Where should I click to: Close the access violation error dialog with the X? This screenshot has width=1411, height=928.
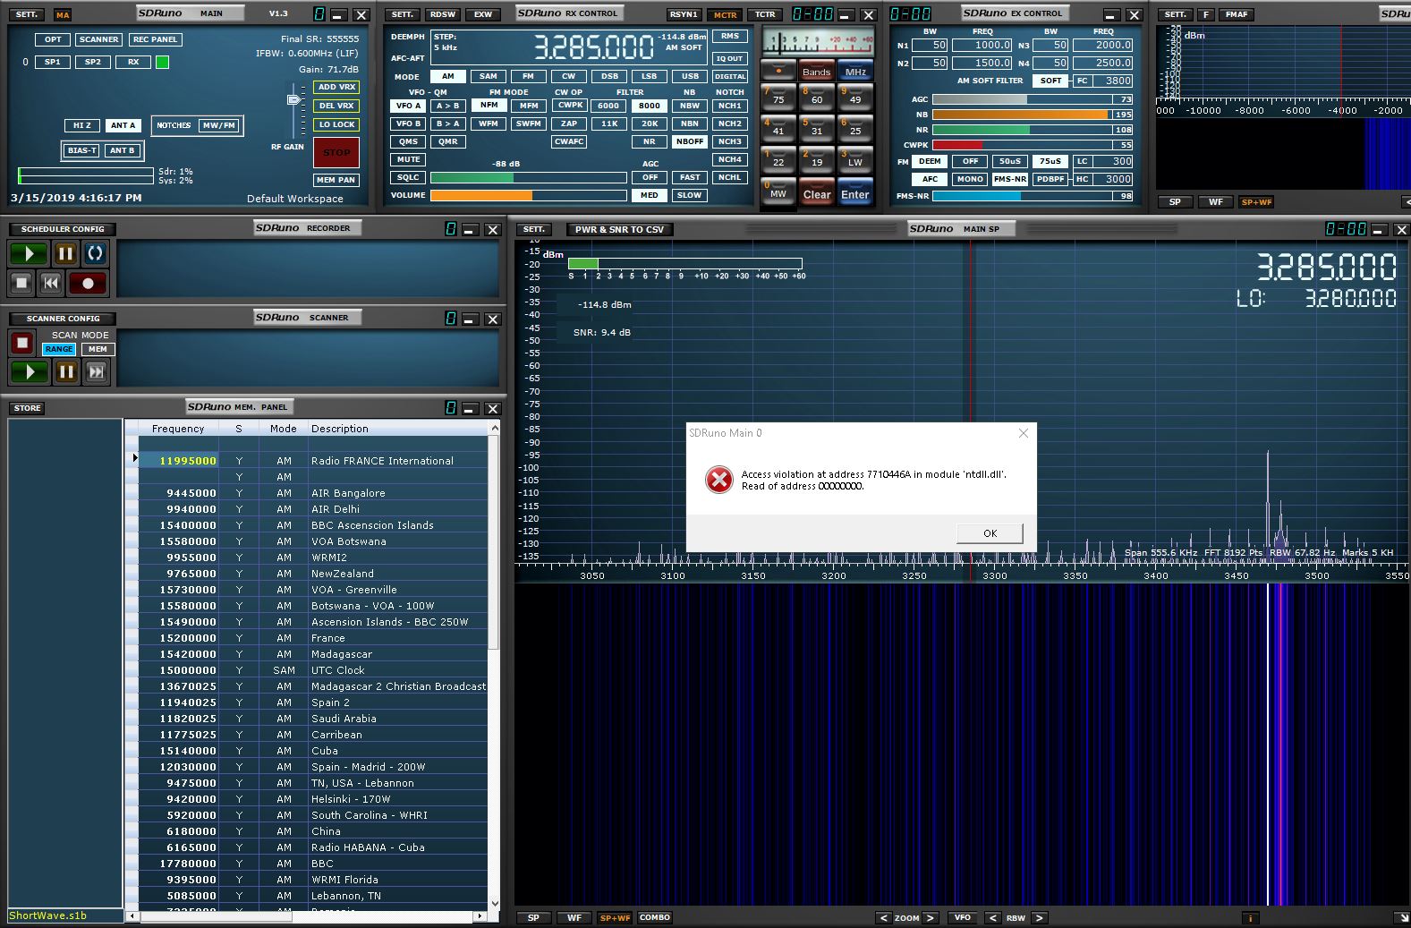(x=1024, y=433)
